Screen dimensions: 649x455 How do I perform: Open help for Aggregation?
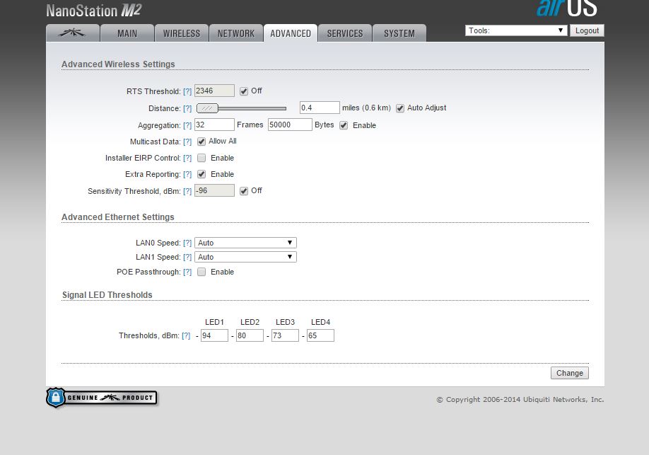[187, 125]
